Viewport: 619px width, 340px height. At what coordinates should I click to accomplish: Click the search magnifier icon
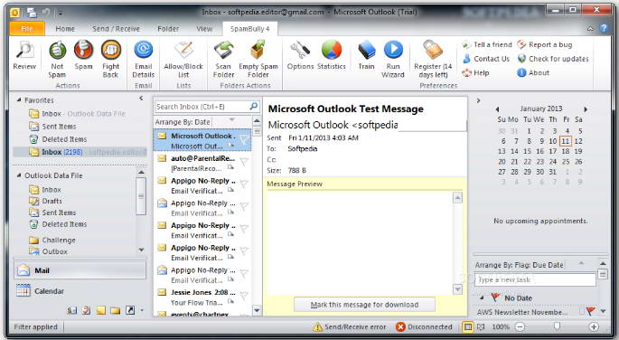coord(253,106)
